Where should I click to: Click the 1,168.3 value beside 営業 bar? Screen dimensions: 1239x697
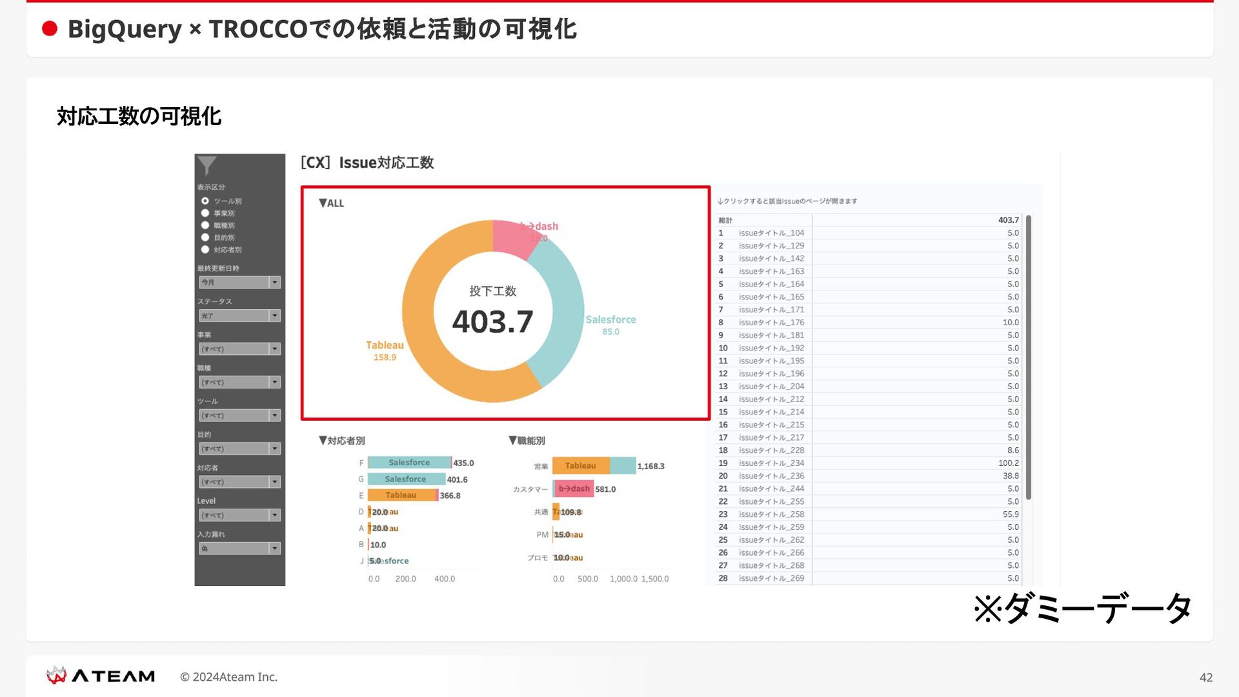[650, 466]
